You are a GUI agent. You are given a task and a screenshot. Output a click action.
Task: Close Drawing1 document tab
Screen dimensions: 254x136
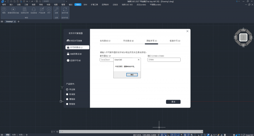15,21
